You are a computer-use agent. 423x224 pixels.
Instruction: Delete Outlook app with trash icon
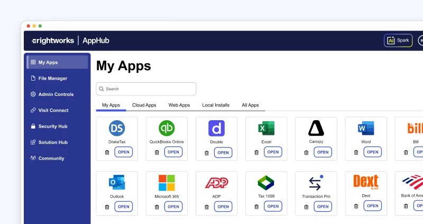(107, 207)
